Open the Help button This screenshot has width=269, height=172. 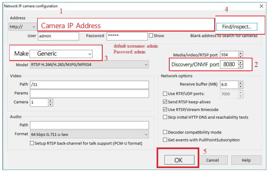[246, 160]
